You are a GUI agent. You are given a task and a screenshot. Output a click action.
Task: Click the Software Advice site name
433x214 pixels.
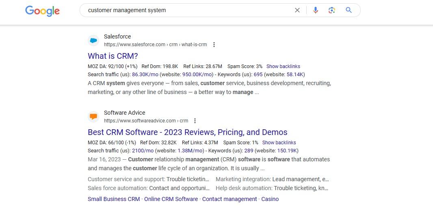tap(125, 113)
